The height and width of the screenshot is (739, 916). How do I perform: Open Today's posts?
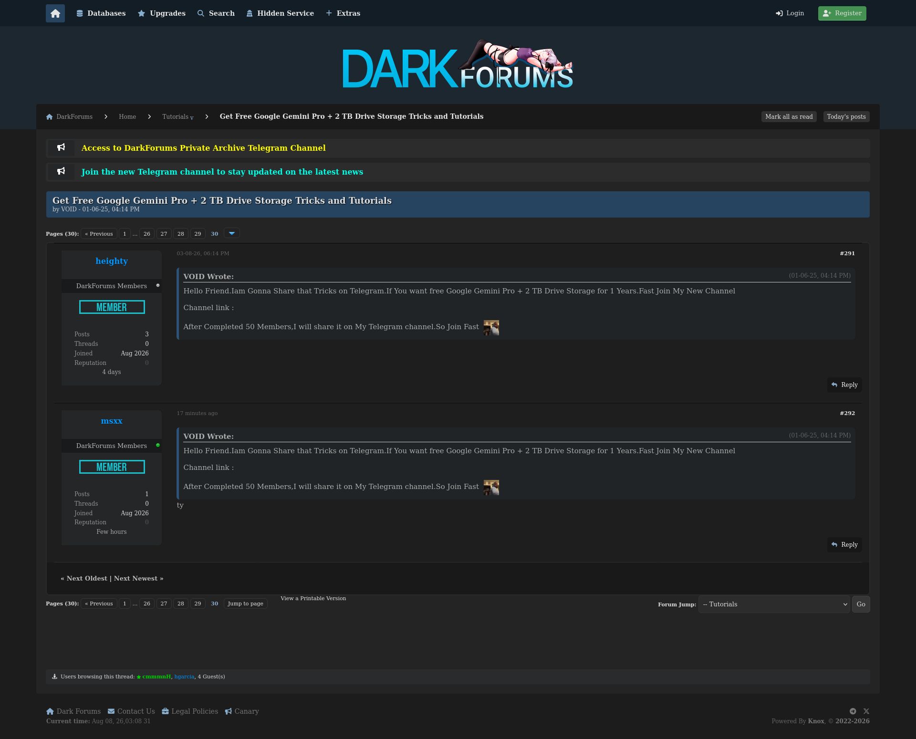pyautogui.click(x=846, y=117)
